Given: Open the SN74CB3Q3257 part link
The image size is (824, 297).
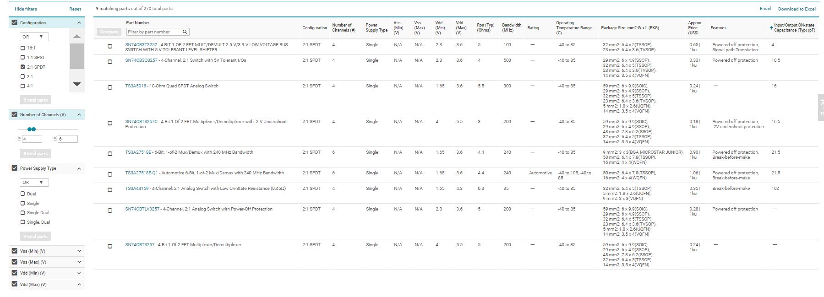Looking at the screenshot, I should click(141, 60).
